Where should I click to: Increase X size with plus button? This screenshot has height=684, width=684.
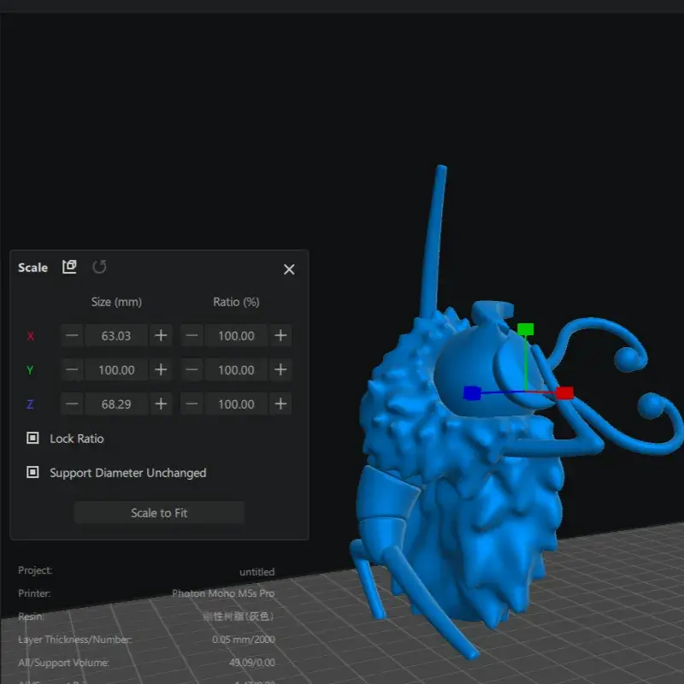tap(161, 336)
